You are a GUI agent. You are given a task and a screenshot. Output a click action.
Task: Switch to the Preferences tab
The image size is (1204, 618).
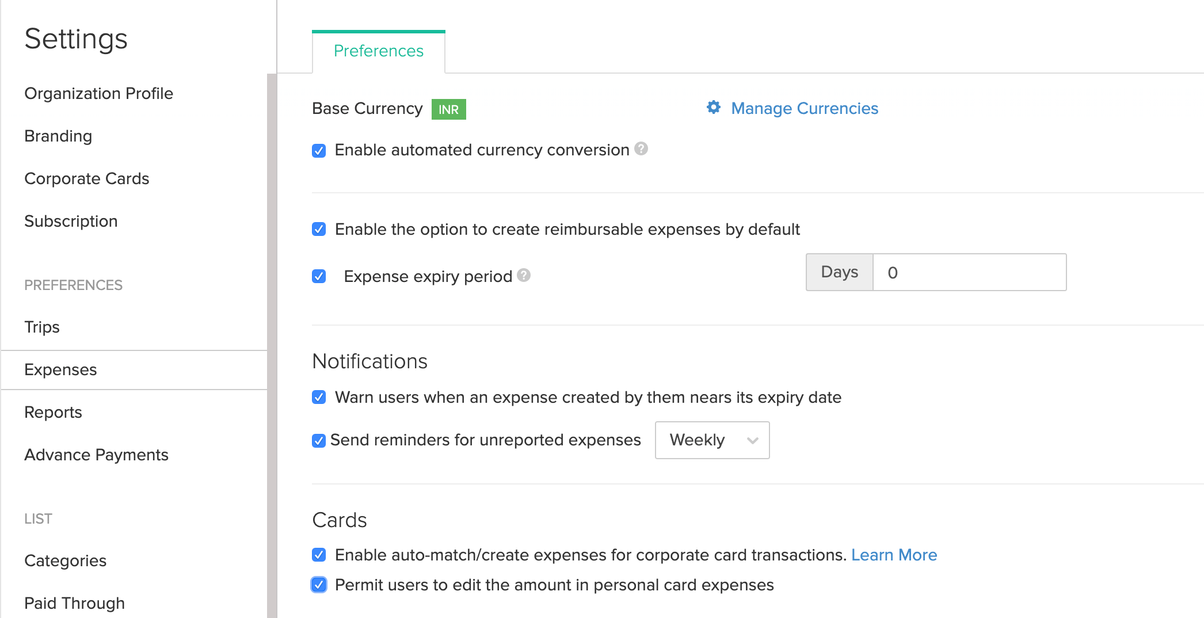[x=378, y=51]
